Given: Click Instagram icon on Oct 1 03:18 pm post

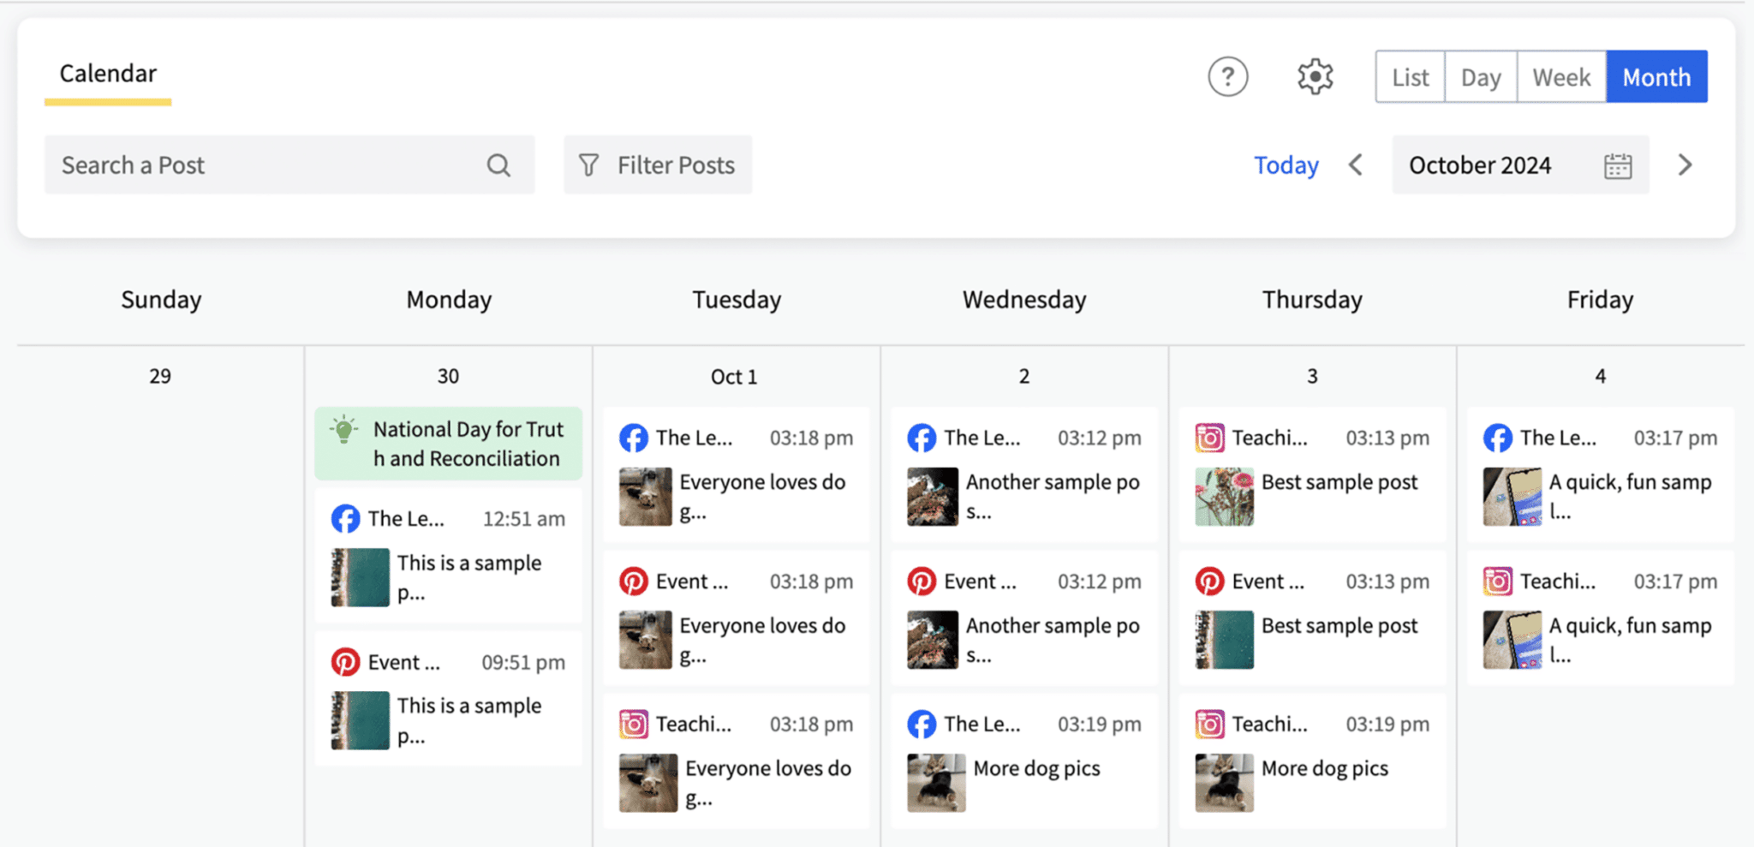Looking at the screenshot, I should (634, 725).
